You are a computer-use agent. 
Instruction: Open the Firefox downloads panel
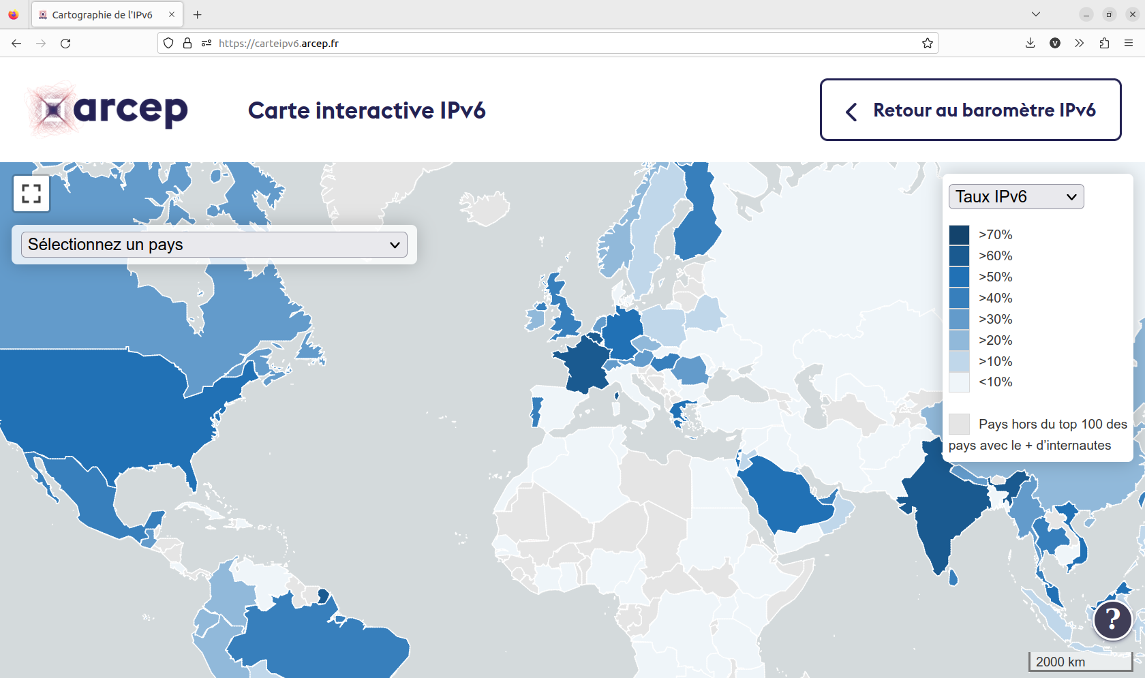pos(1030,44)
